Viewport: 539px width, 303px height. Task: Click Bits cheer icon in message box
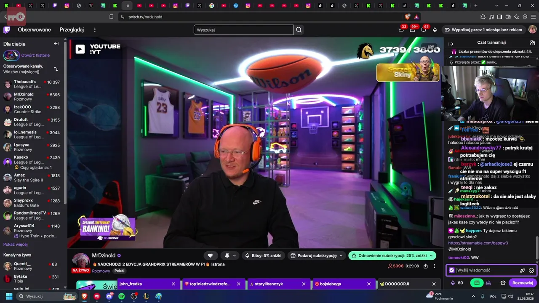click(x=523, y=271)
